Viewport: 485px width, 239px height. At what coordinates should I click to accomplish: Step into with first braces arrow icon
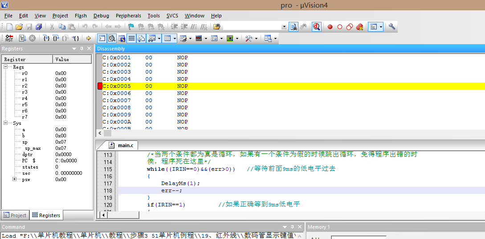coord(46,38)
